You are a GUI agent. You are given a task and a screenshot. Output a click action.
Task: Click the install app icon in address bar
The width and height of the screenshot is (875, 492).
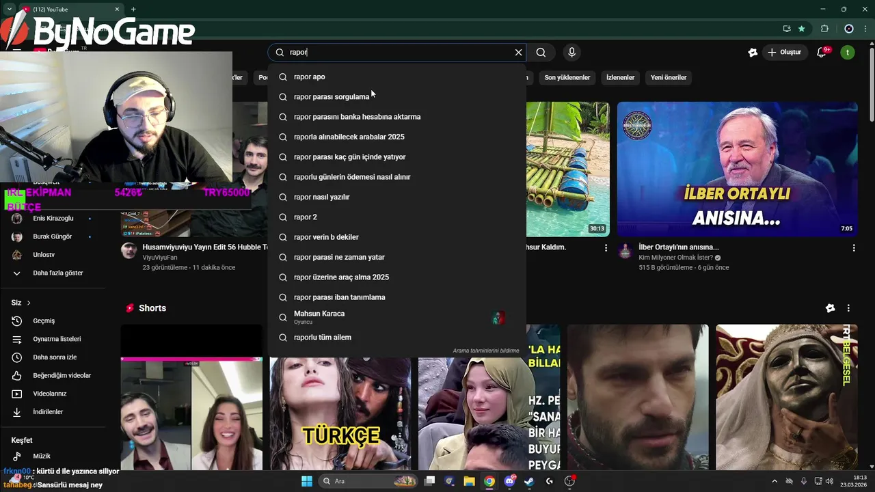pyautogui.click(x=787, y=29)
